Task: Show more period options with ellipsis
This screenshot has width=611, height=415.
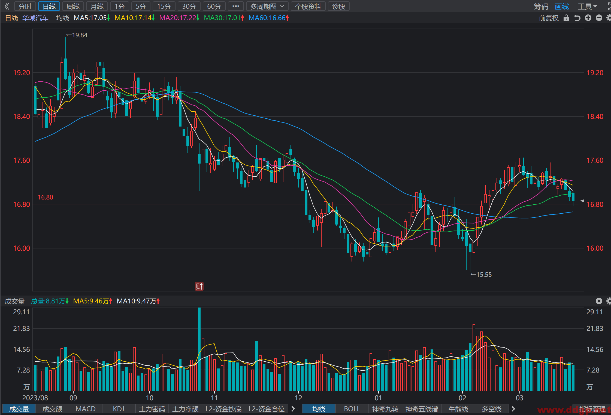Action: click(x=236, y=6)
